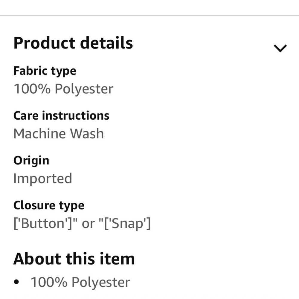Image resolution: width=299 pixels, height=299 pixels.
Task: Click the bullet point marker
Action: pos(16,282)
